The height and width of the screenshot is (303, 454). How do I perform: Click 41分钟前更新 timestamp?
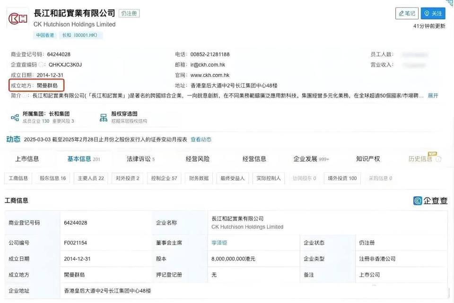point(429,26)
